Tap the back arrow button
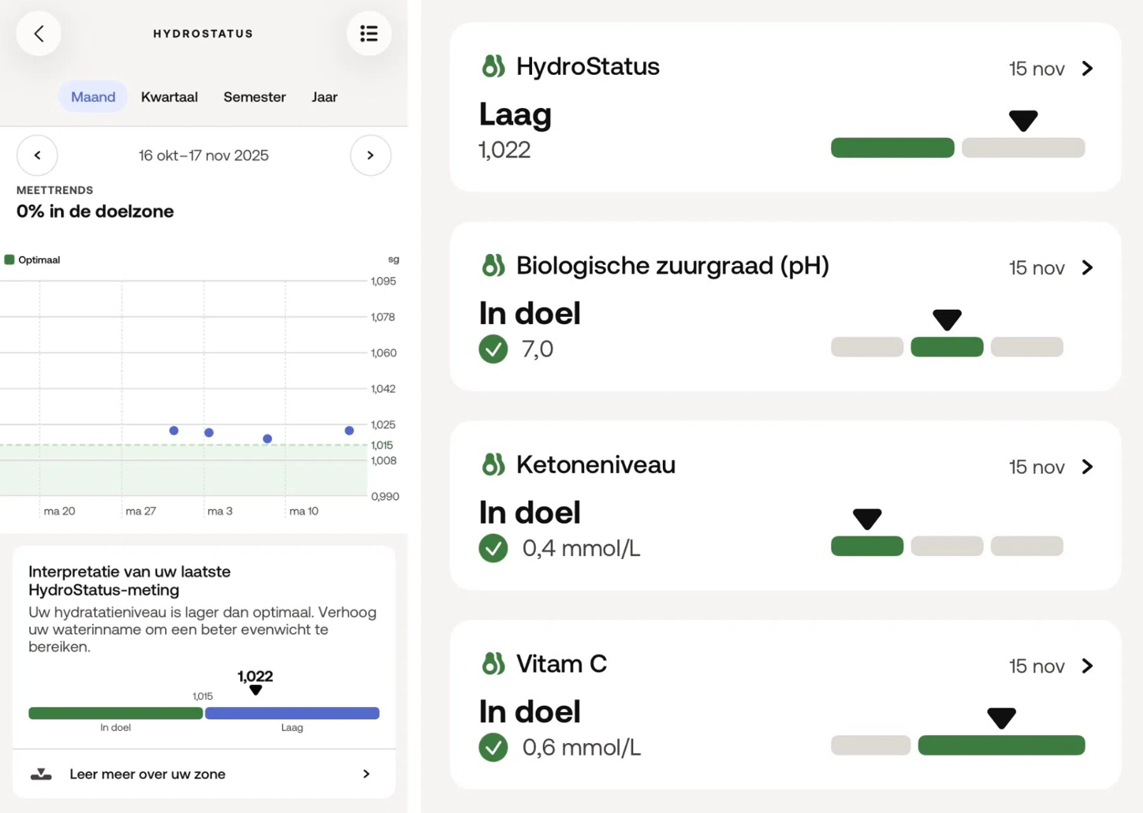The image size is (1143, 813). (x=39, y=34)
